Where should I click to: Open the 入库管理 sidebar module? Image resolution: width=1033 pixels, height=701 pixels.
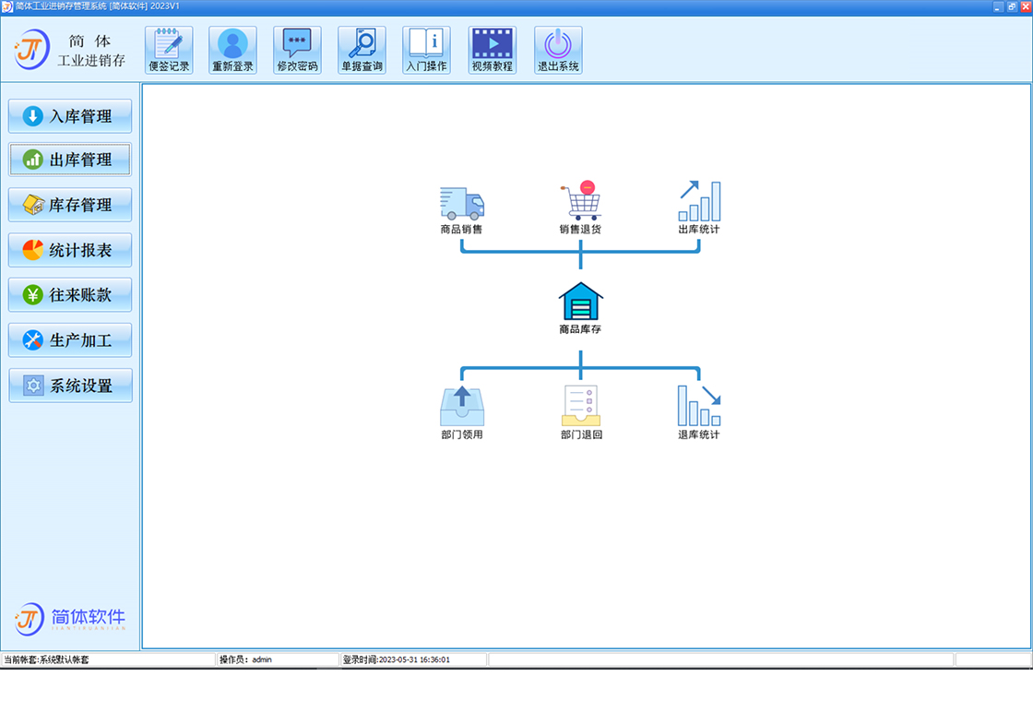tap(70, 116)
